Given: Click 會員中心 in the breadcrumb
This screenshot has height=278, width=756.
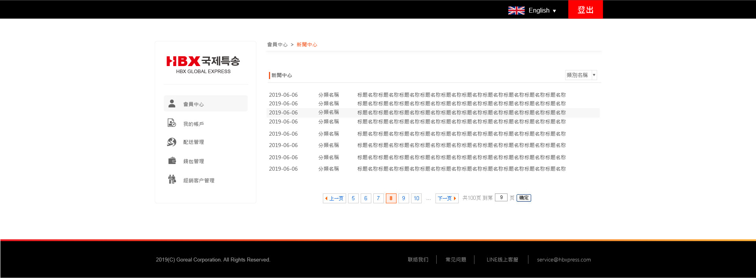Looking at the screenshot, I should (x=277, y=45).
